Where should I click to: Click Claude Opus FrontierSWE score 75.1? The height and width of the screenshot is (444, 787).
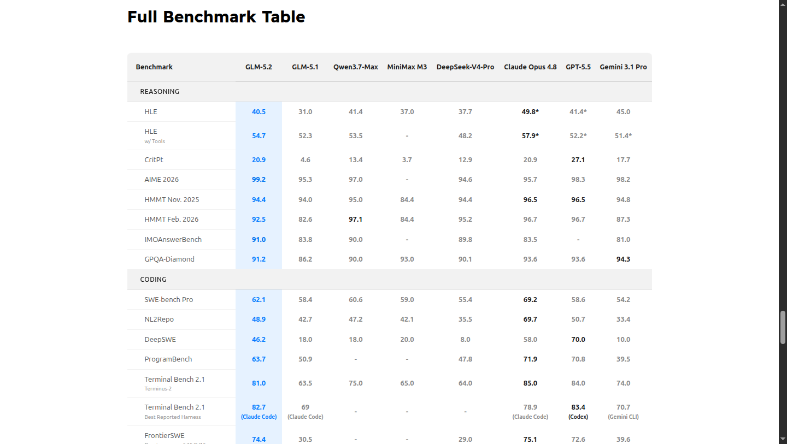pos(530,440)
